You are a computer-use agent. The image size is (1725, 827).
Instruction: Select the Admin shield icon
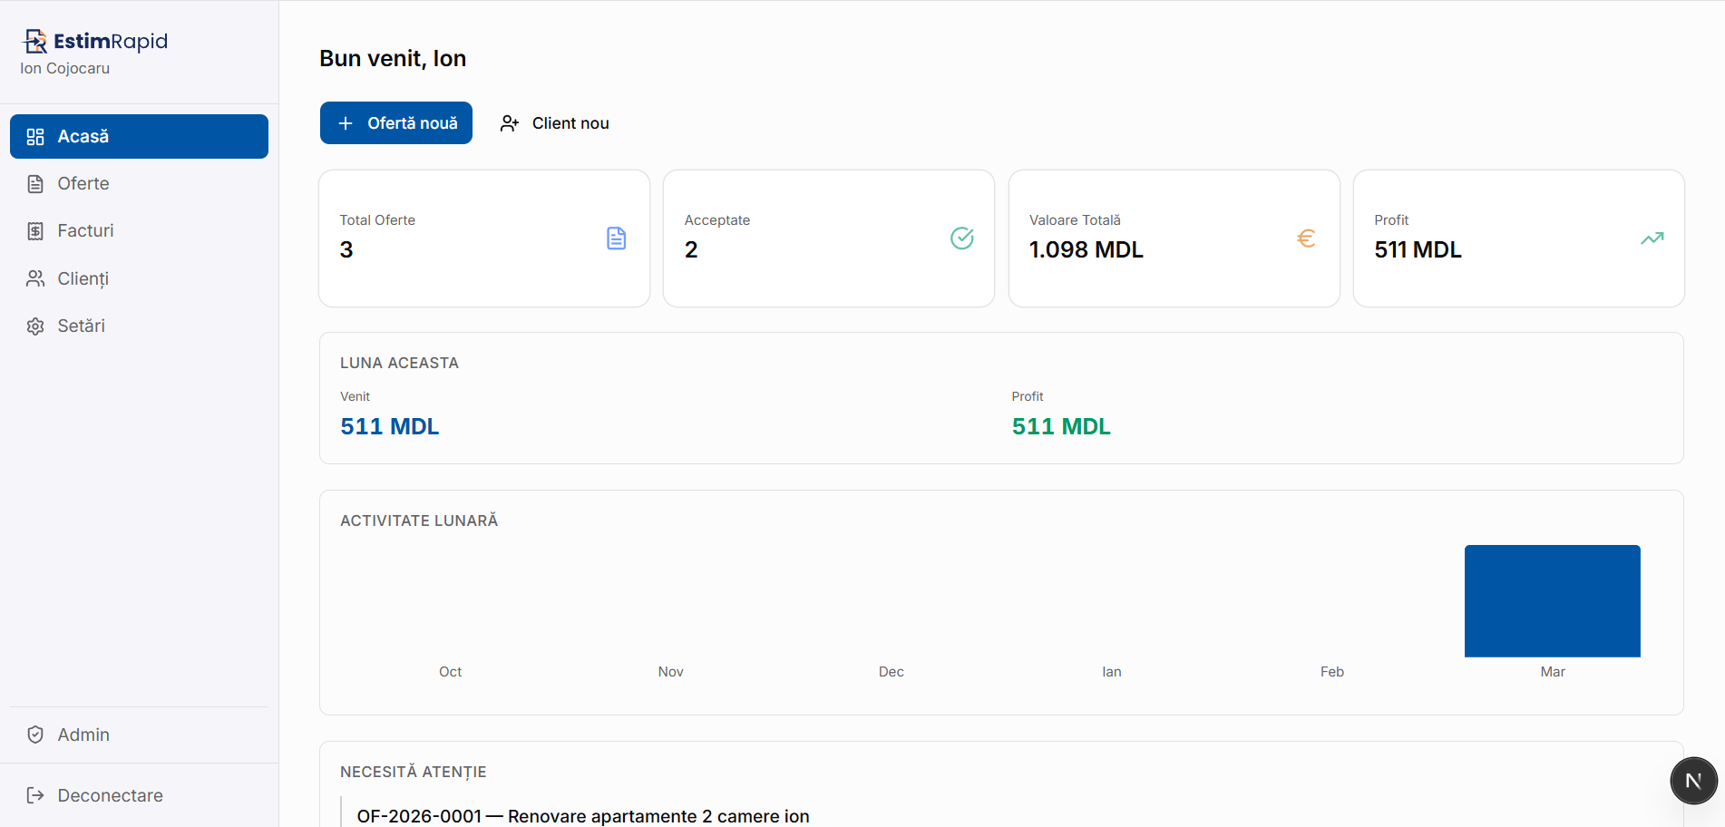(x=34, y=735)
